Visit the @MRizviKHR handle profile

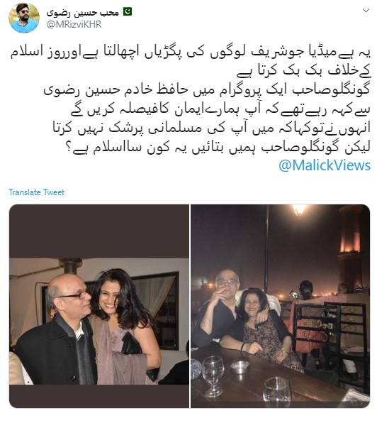click(74, 25)
